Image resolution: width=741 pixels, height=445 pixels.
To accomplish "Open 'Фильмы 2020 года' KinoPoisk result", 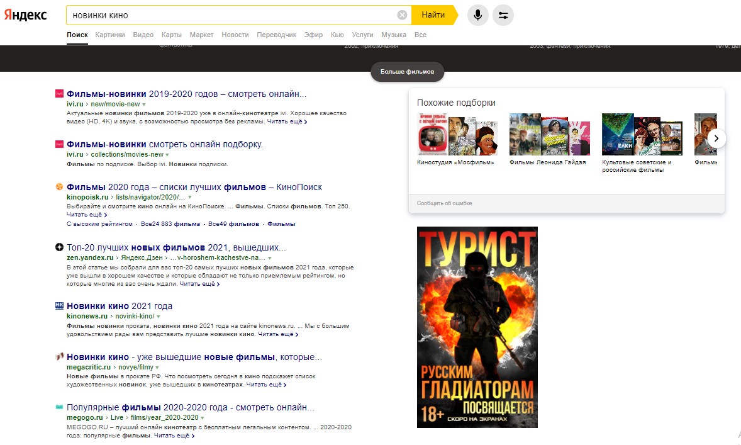I will pyautogui.click(x=194, y=187).
